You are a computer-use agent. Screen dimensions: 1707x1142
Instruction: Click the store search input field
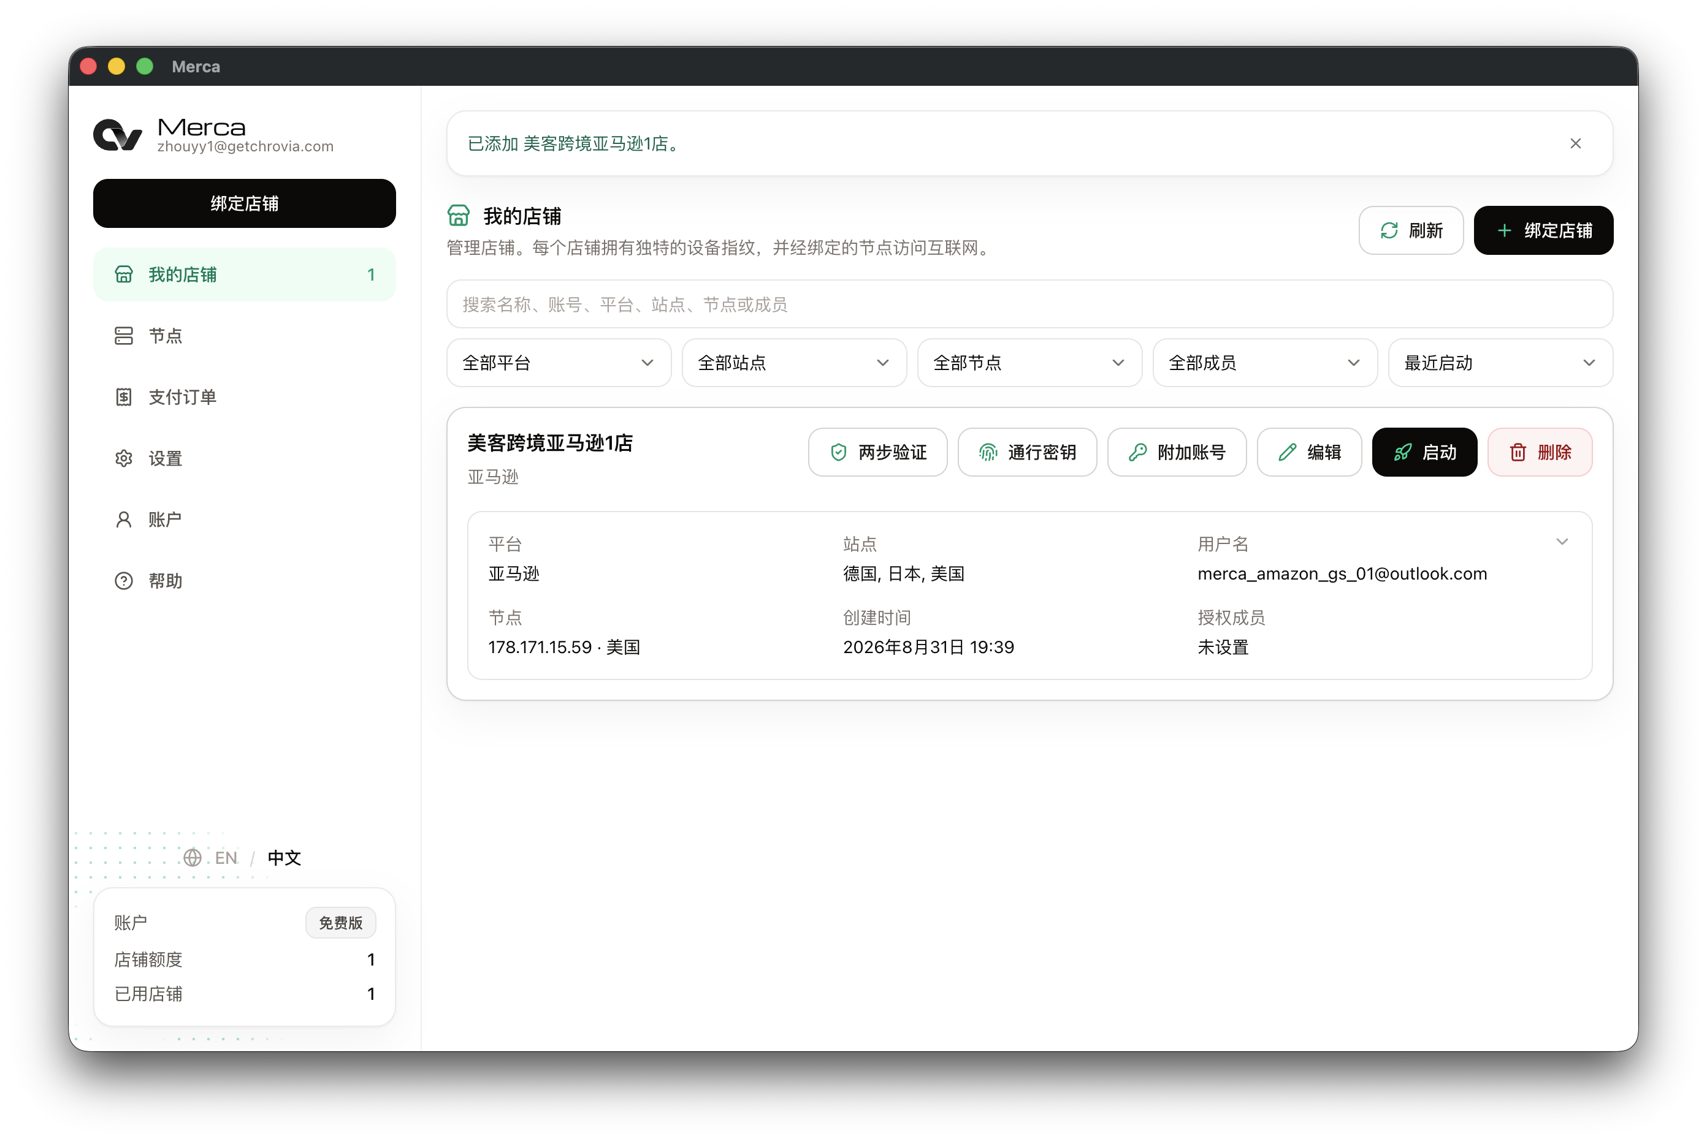[x=1029, y=304]
